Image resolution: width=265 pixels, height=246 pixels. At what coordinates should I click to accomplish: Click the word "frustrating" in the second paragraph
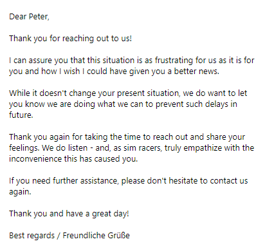pyautogui.click(x=174, y=61)
